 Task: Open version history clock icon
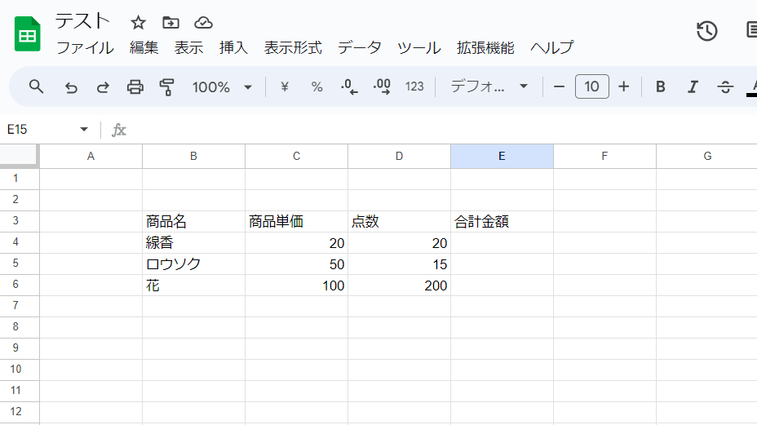click(706, 31)
